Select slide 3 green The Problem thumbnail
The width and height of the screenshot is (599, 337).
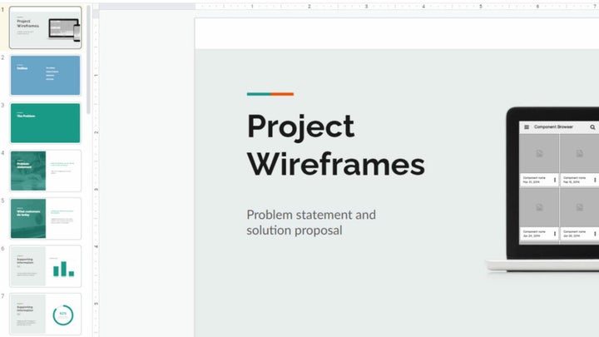(x=46, y=123)
